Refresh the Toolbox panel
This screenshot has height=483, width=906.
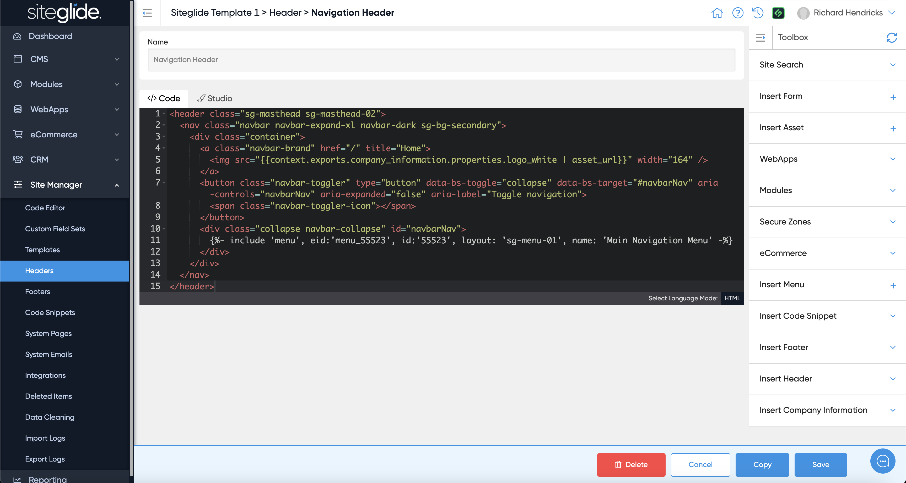click(891, 38)
